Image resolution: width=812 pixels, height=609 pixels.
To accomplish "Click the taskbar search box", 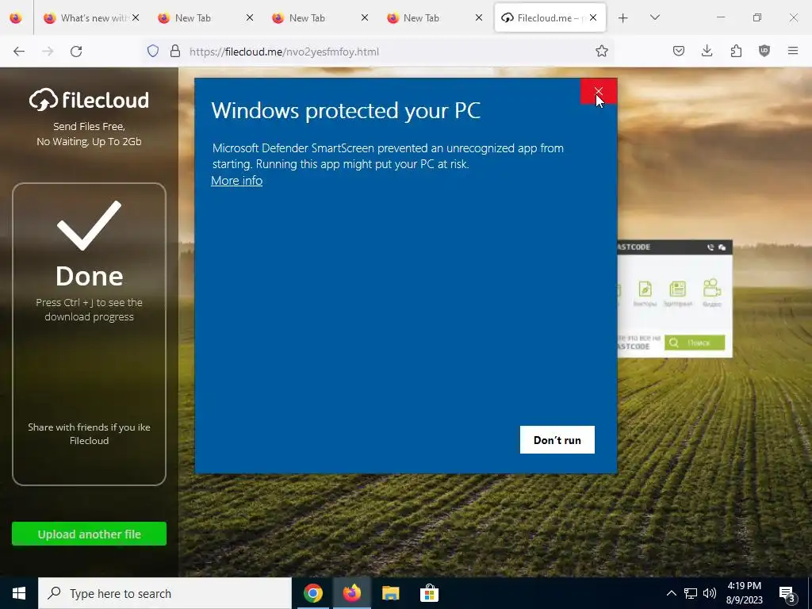I will point(165,593).
